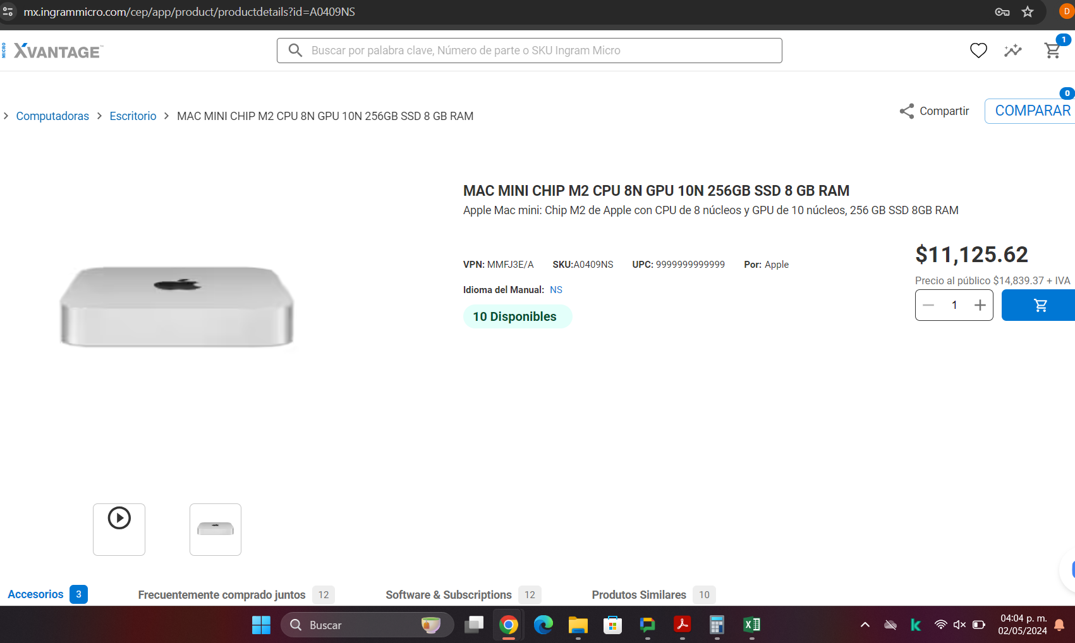Click the main Mac mini product image
The height and width of the screenshot is (643, 1075).
click(177, 306)
